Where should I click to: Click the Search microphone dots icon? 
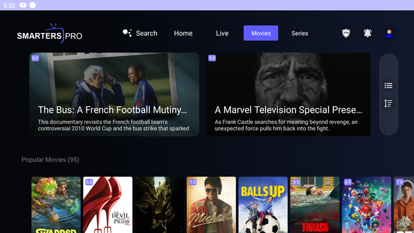[127, 33]
